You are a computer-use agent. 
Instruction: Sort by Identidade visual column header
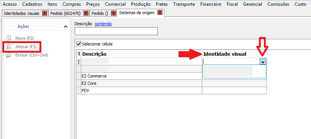coord(234,54)
